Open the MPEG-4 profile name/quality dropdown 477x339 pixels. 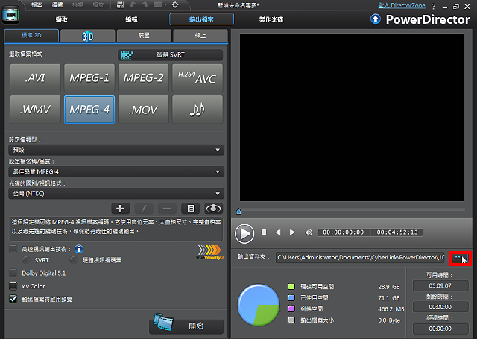coord(116,172)
